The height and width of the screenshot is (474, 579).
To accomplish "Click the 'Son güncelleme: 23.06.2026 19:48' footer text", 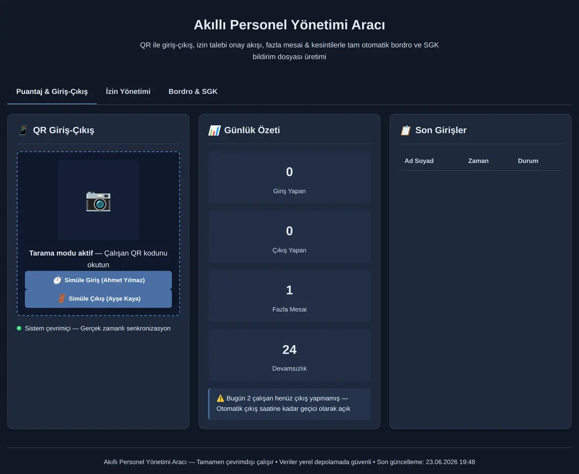I will pos(426,462).
